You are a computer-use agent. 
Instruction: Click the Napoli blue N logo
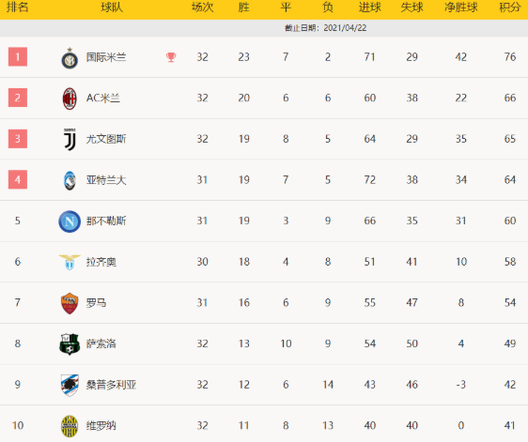(70, 221)
